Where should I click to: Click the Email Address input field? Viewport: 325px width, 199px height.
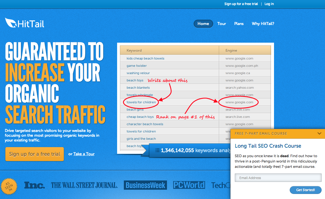278,178
